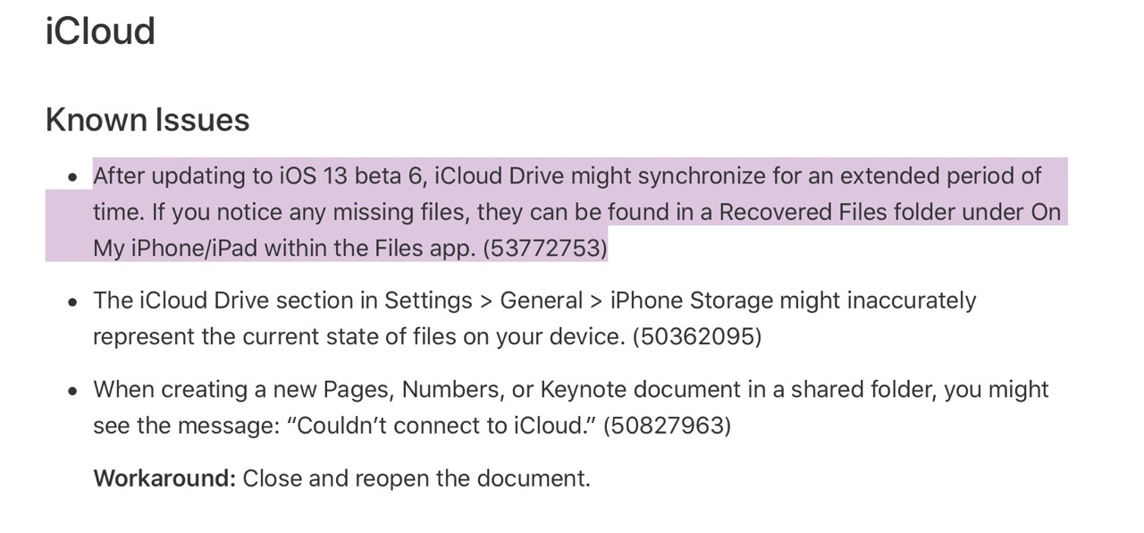Click the Couldn't connect to iCloud message

point(442,426)
